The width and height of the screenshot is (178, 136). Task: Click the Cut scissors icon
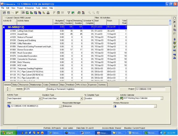pos(175,26)
